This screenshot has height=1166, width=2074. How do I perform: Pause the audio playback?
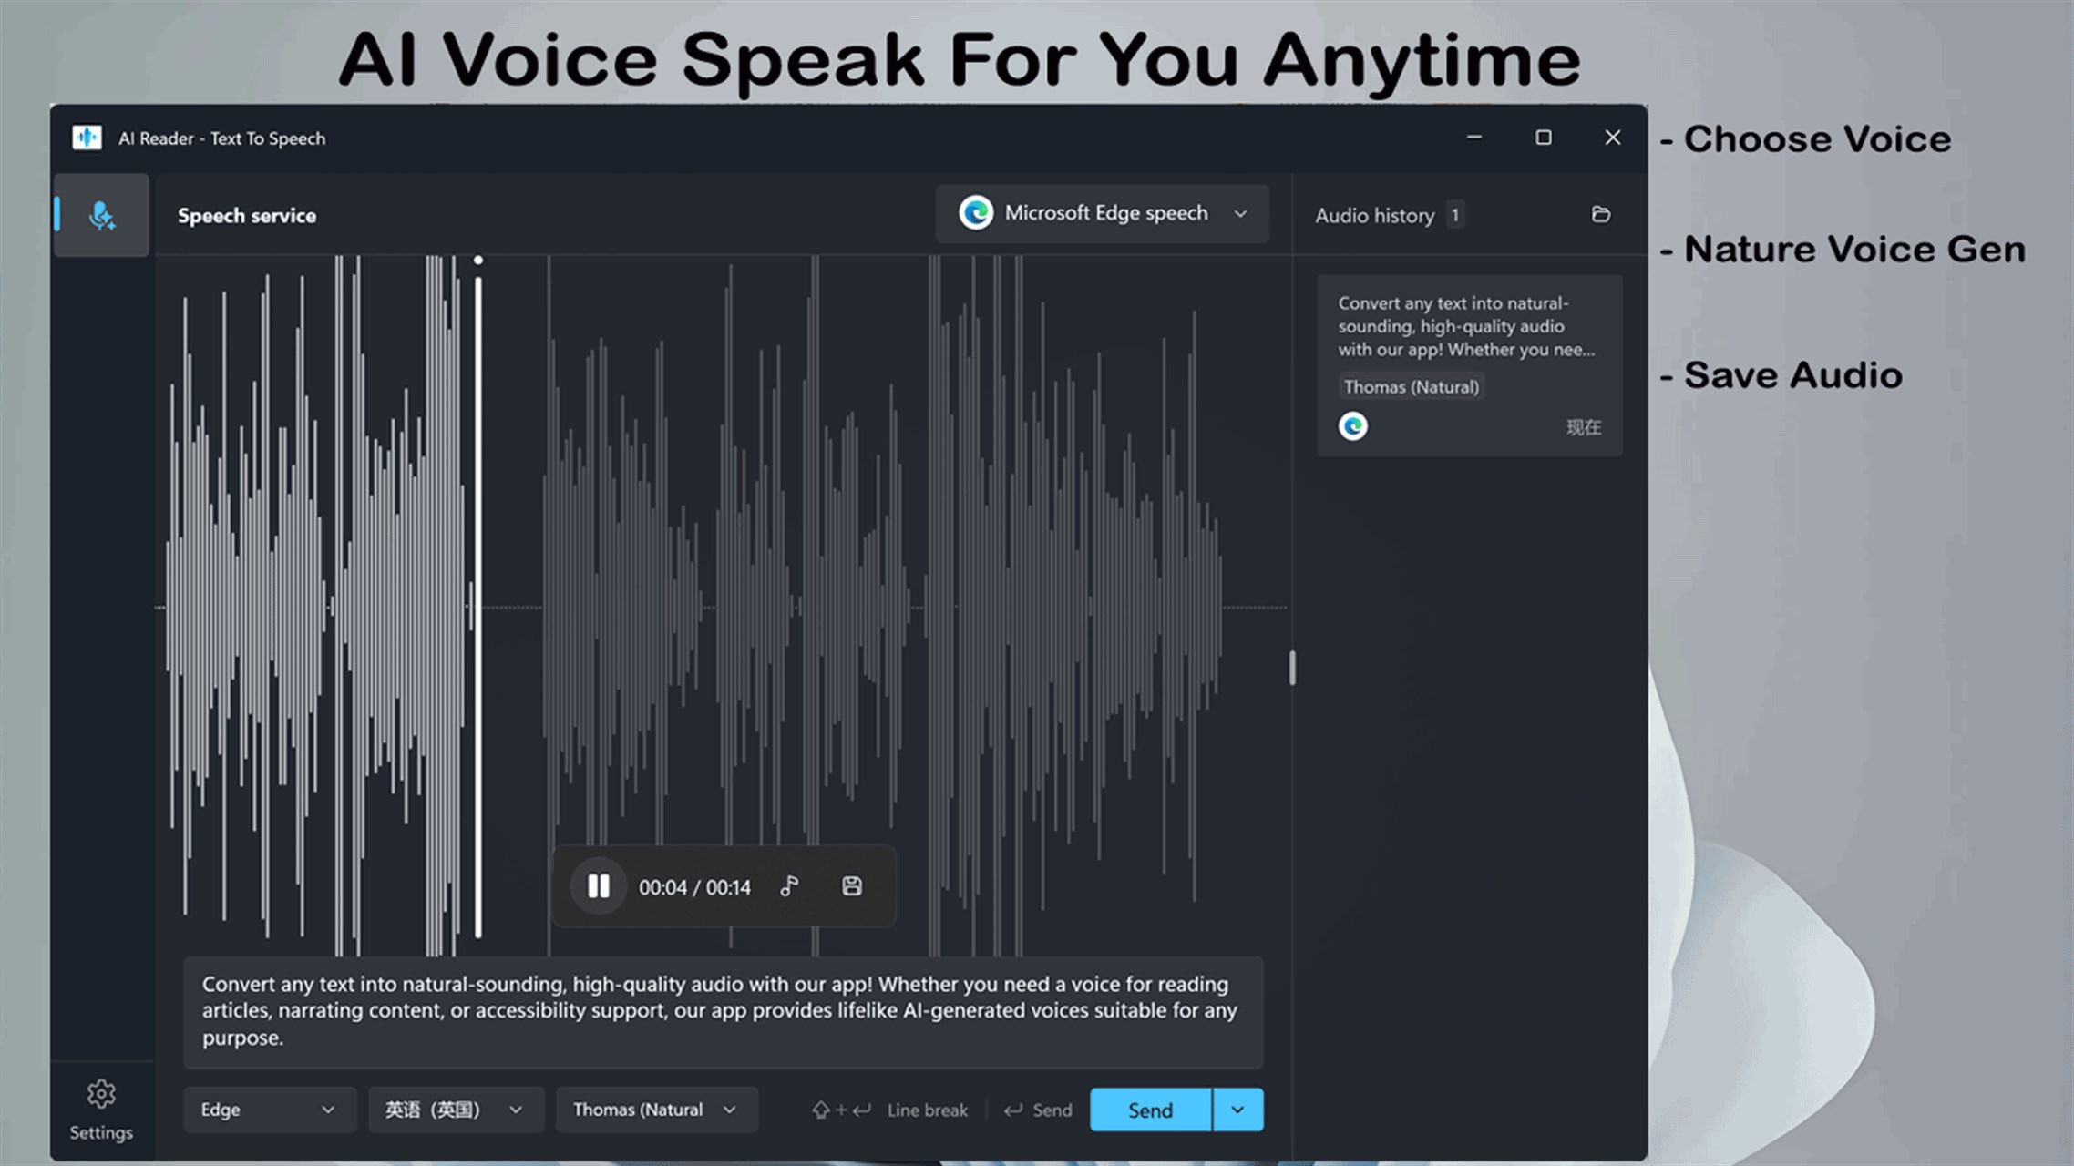pos(598,886)
